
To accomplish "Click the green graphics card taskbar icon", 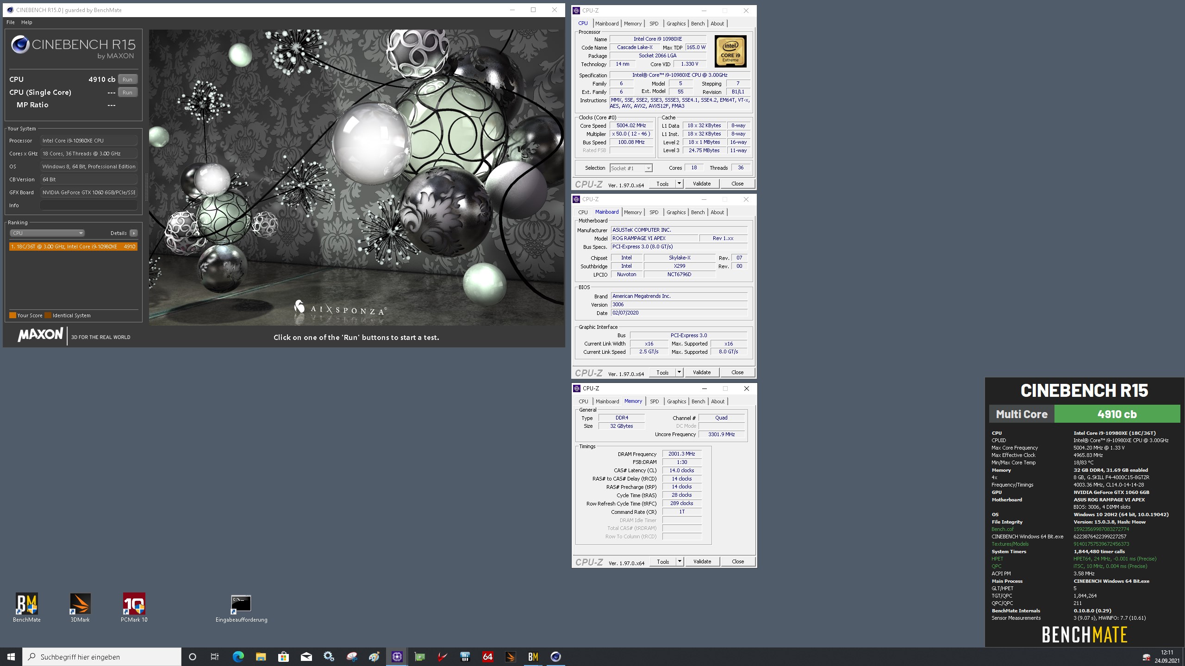I will [419, 657].
